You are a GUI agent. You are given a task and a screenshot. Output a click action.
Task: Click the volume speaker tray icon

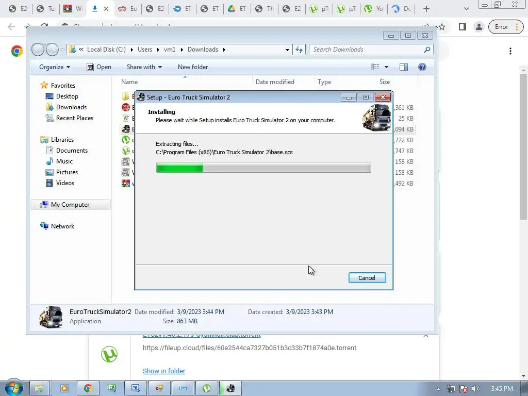tap(476, 389)
